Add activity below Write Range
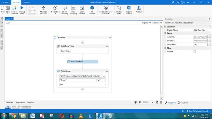The height and width of the screenshot is (119, 212). point(82,89)
